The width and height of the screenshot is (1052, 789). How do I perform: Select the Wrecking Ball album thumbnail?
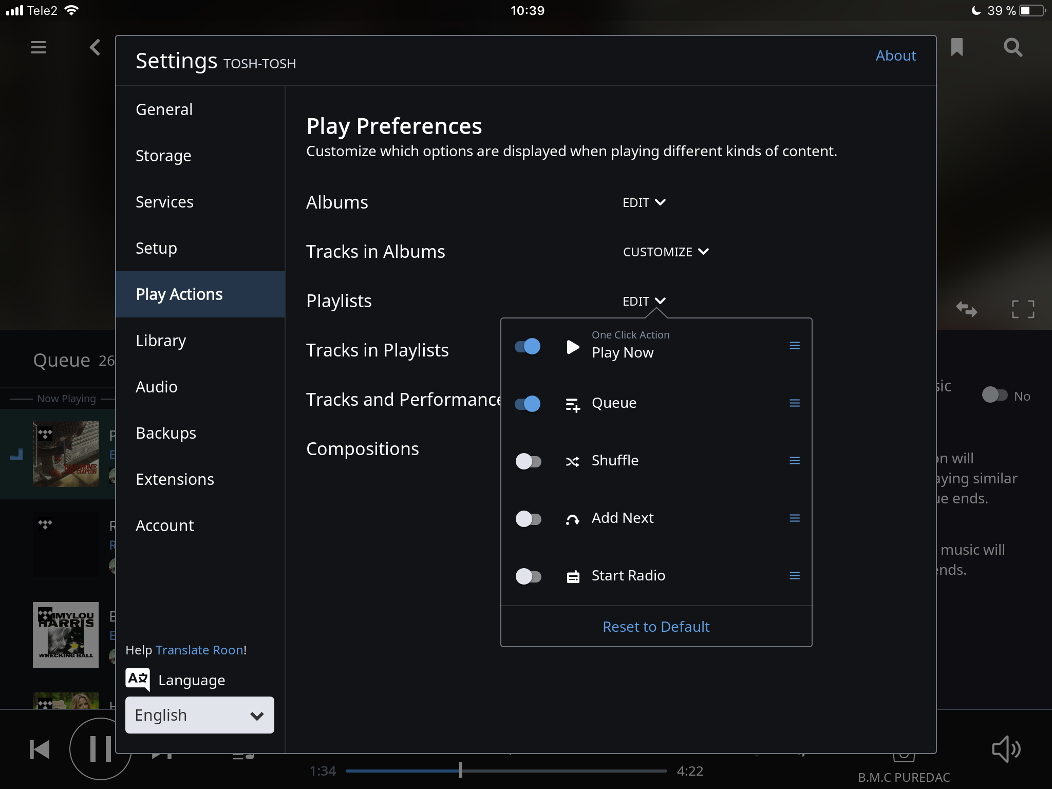point(66,635)
